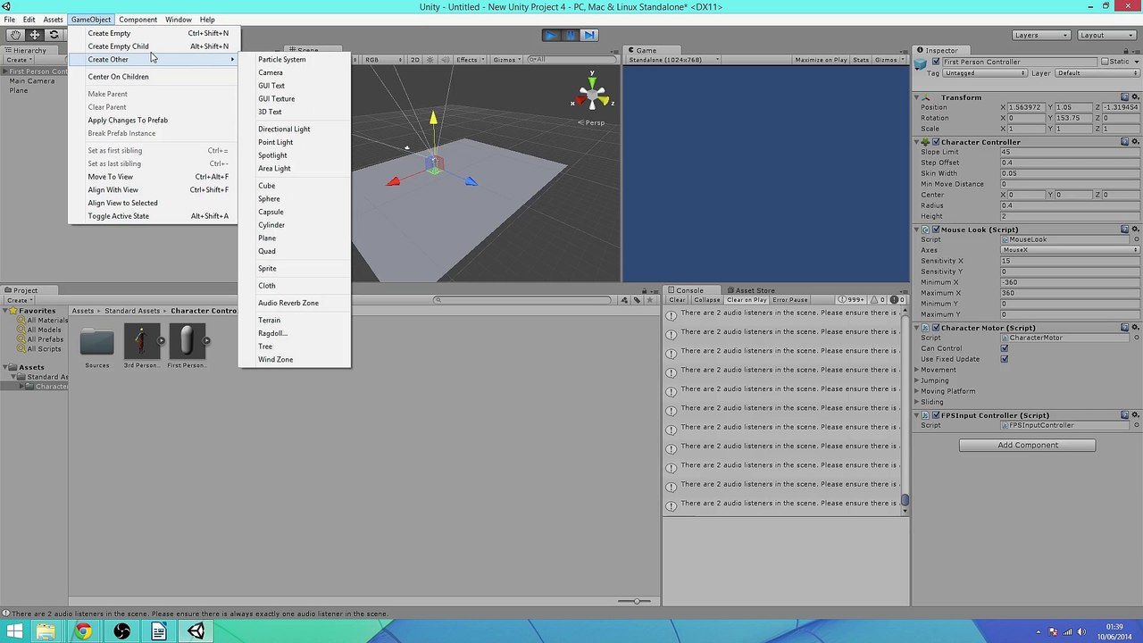The height and width of the screenshot is (643, 1143).
Task: Adjust the Project thumbnail size slider
Action: (x=636, y=601)
